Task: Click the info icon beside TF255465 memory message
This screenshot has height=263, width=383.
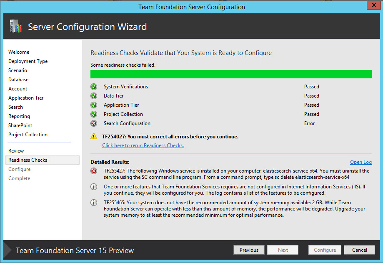Action: (x=94, y=203)
